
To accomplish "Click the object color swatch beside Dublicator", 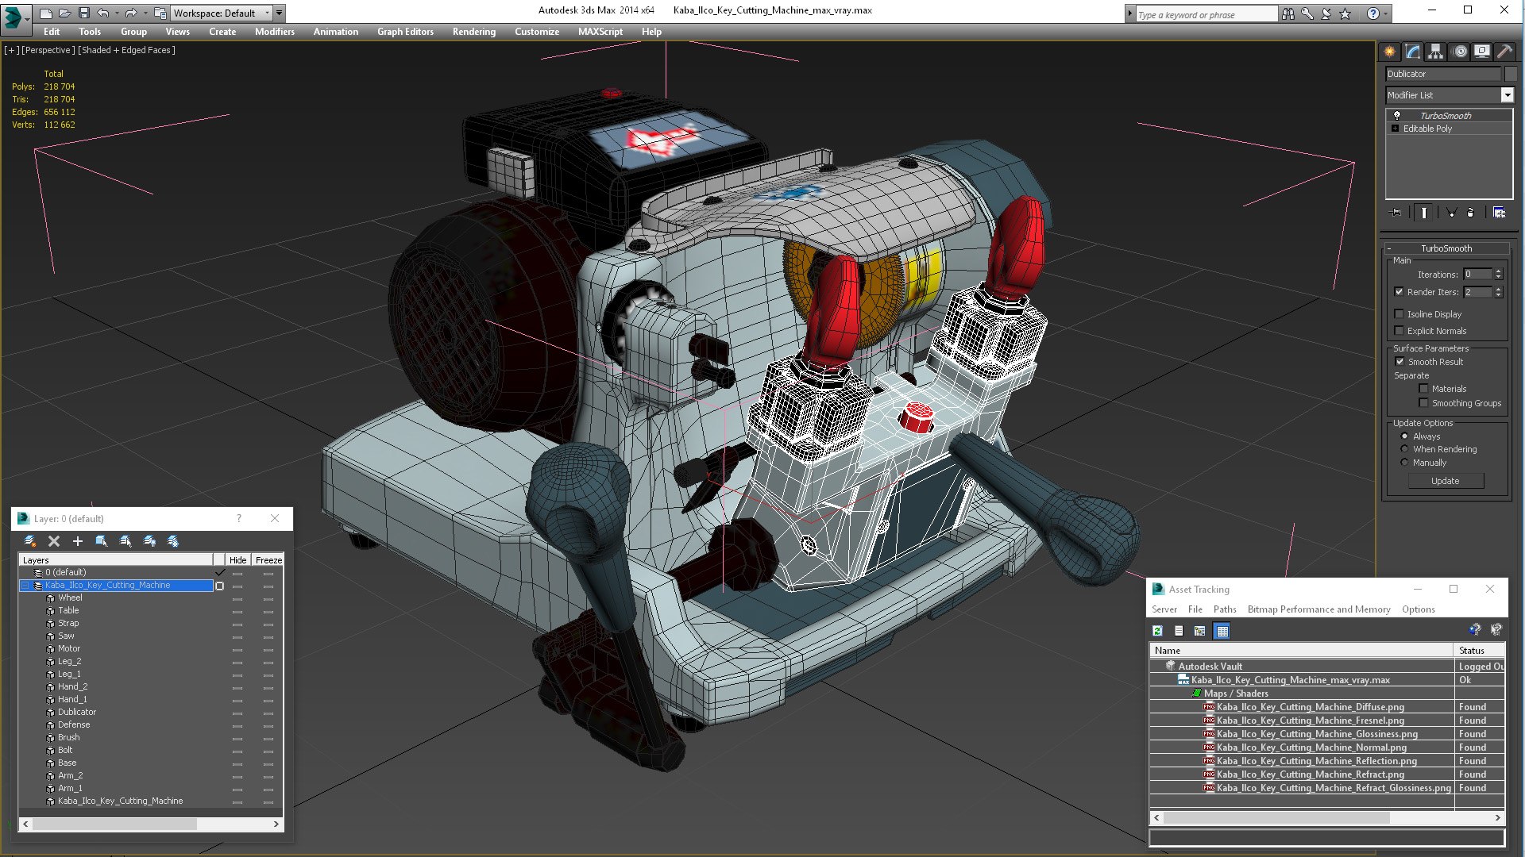I will [1511, 74].
